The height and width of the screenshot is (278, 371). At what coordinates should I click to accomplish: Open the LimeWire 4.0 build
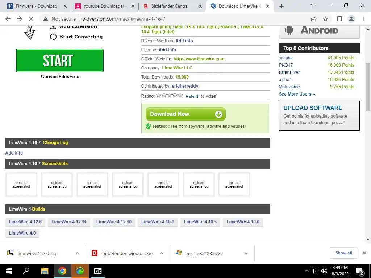(22, 233)
